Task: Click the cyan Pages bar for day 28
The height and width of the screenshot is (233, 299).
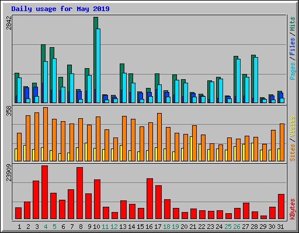Action: pyautogui.click(x=256, y=80)
